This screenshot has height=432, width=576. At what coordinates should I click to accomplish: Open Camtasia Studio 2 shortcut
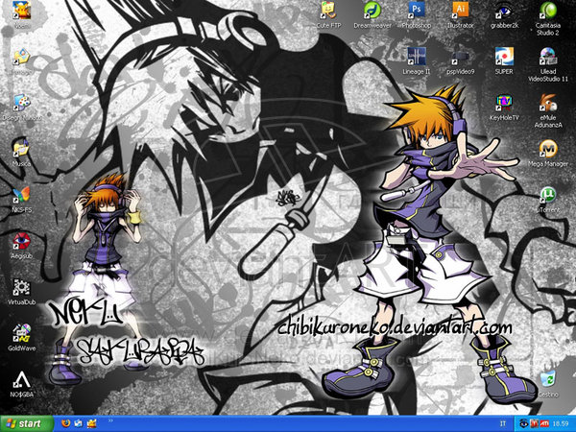(x=547, y=12)
